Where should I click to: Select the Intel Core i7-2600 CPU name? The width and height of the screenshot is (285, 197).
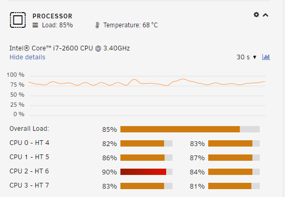tap(69, 48)
